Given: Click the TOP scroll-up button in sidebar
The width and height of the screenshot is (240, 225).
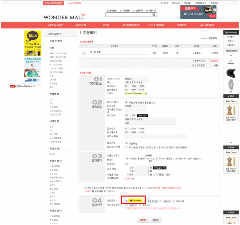Looking at the screenshot, I should point(231,96).
